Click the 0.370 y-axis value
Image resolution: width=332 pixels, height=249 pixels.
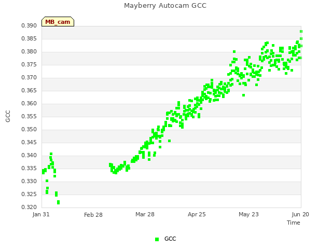coord(29,77)
